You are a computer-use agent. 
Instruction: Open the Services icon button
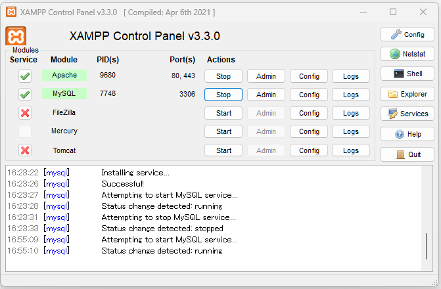pos(407,114)
